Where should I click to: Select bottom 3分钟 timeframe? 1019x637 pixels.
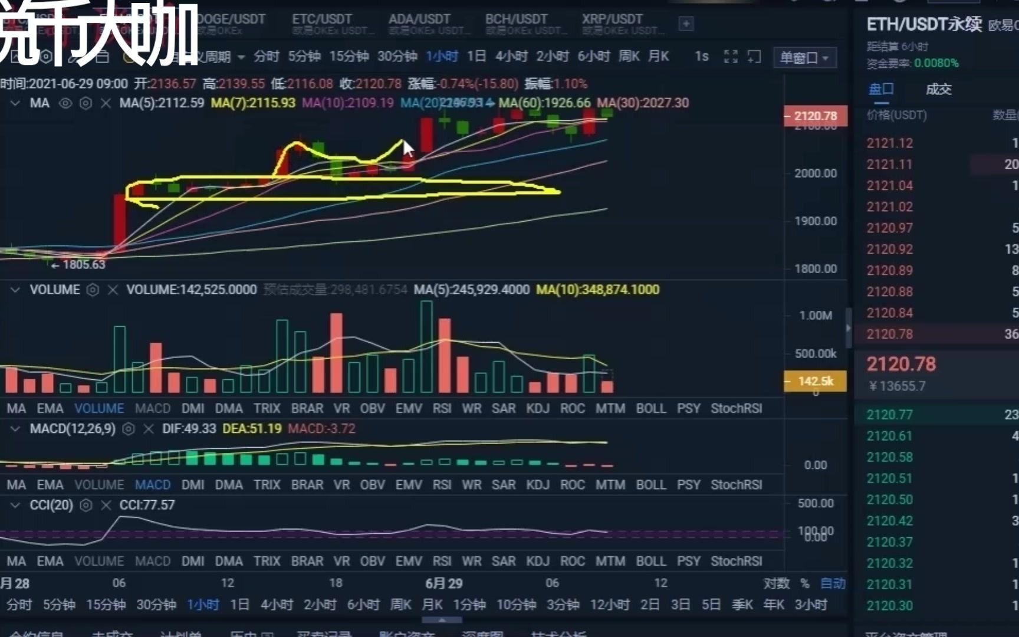click(x=563, y=605)
